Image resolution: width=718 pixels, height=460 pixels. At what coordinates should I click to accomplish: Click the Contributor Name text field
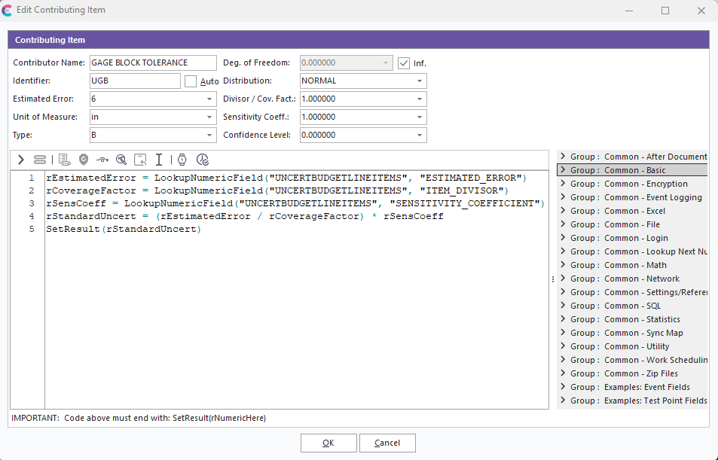(x=153, y=63)
